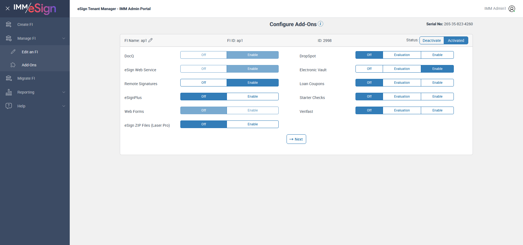Image resolution: width=523 pixels, height=245 pixels.
Task: Set Loan Coupons to Evaluation
Action: pyautogui.click(x=402, y=83)
